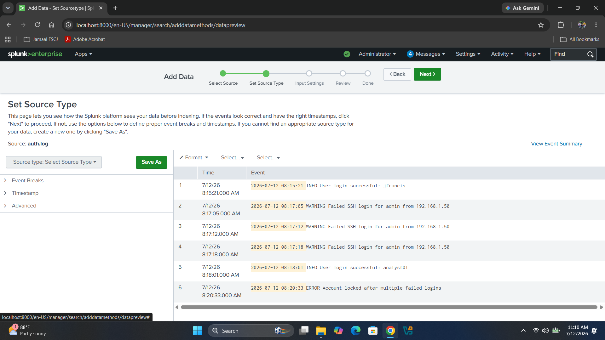The height and width of the screenshot is (340, 605).
Task: Click the horizontal scrollbar of event preview
Action: 389,307
